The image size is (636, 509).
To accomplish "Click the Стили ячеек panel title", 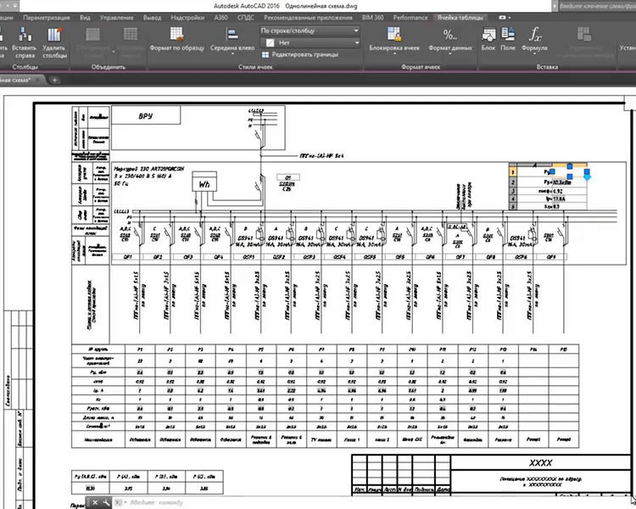I will 255,67.
